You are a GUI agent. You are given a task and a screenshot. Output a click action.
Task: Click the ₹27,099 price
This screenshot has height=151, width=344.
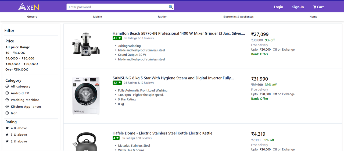(260, 34)
